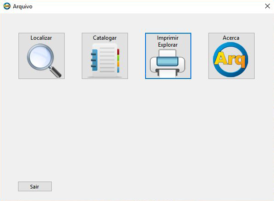Click the magnifying glass Localizar icon

coord(44,60)
